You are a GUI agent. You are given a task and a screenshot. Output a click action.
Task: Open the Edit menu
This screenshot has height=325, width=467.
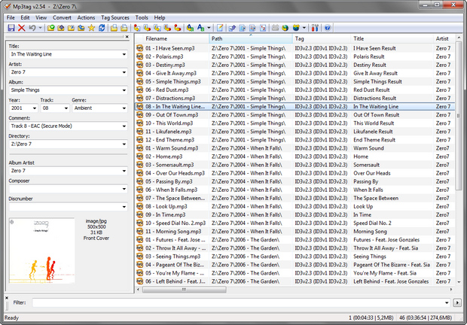click(25, 18)
